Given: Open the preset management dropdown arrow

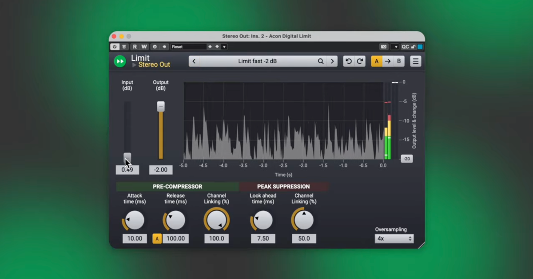Looking at the screenshot, I should point(224,46).
